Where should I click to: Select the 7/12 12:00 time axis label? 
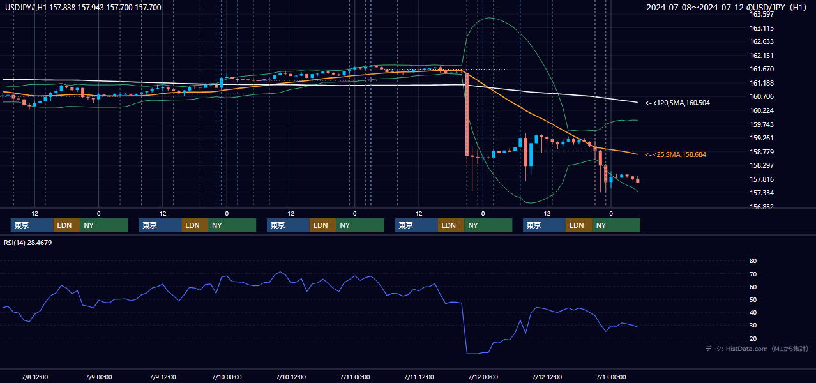[x=547, y=377]
